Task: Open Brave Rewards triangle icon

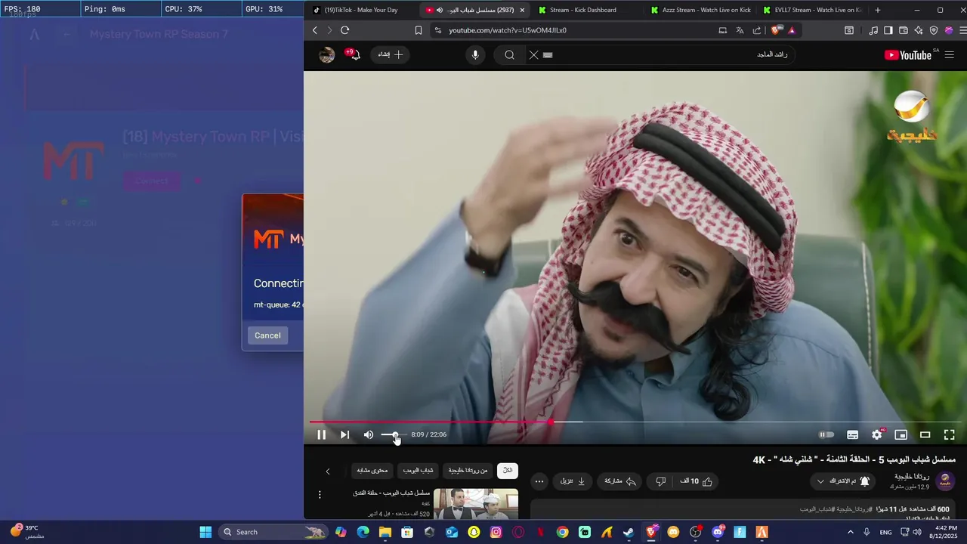Action: [x=792, y=30]
